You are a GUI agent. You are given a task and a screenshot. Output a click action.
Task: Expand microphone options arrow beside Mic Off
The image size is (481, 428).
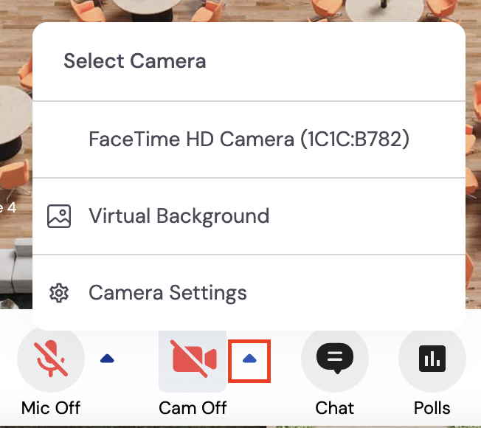pos(107,359)
